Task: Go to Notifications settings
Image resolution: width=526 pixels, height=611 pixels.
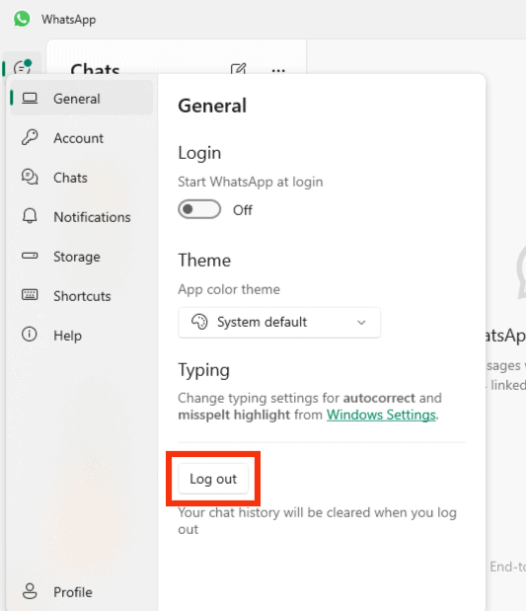Action: pyautogui.click(x=82, y=217)
